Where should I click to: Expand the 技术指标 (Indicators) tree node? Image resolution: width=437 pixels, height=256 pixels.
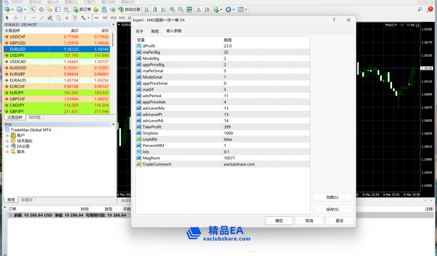tap(7, 141)
